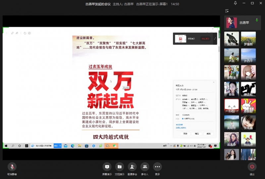Click the blue search button on shared taskbar
The image size is (265, 179).
click(x=57, y=146)
